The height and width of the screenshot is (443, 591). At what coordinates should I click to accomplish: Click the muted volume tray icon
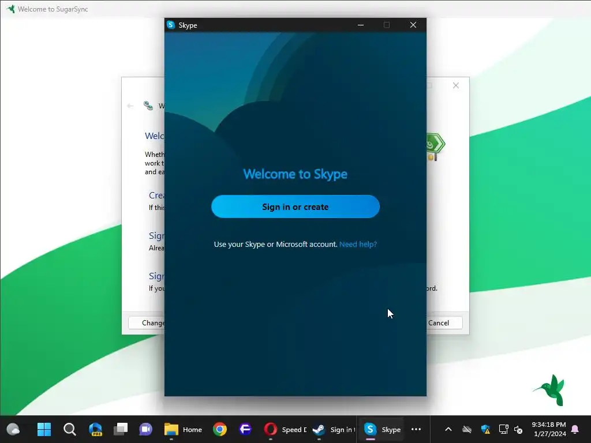518,429
